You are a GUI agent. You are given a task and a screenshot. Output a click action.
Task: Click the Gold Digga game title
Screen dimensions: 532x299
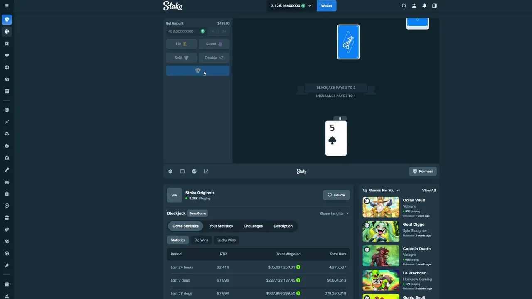tap(414, 225)
